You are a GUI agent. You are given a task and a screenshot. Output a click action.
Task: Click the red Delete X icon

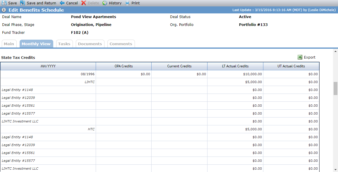[x=84, y=3]
